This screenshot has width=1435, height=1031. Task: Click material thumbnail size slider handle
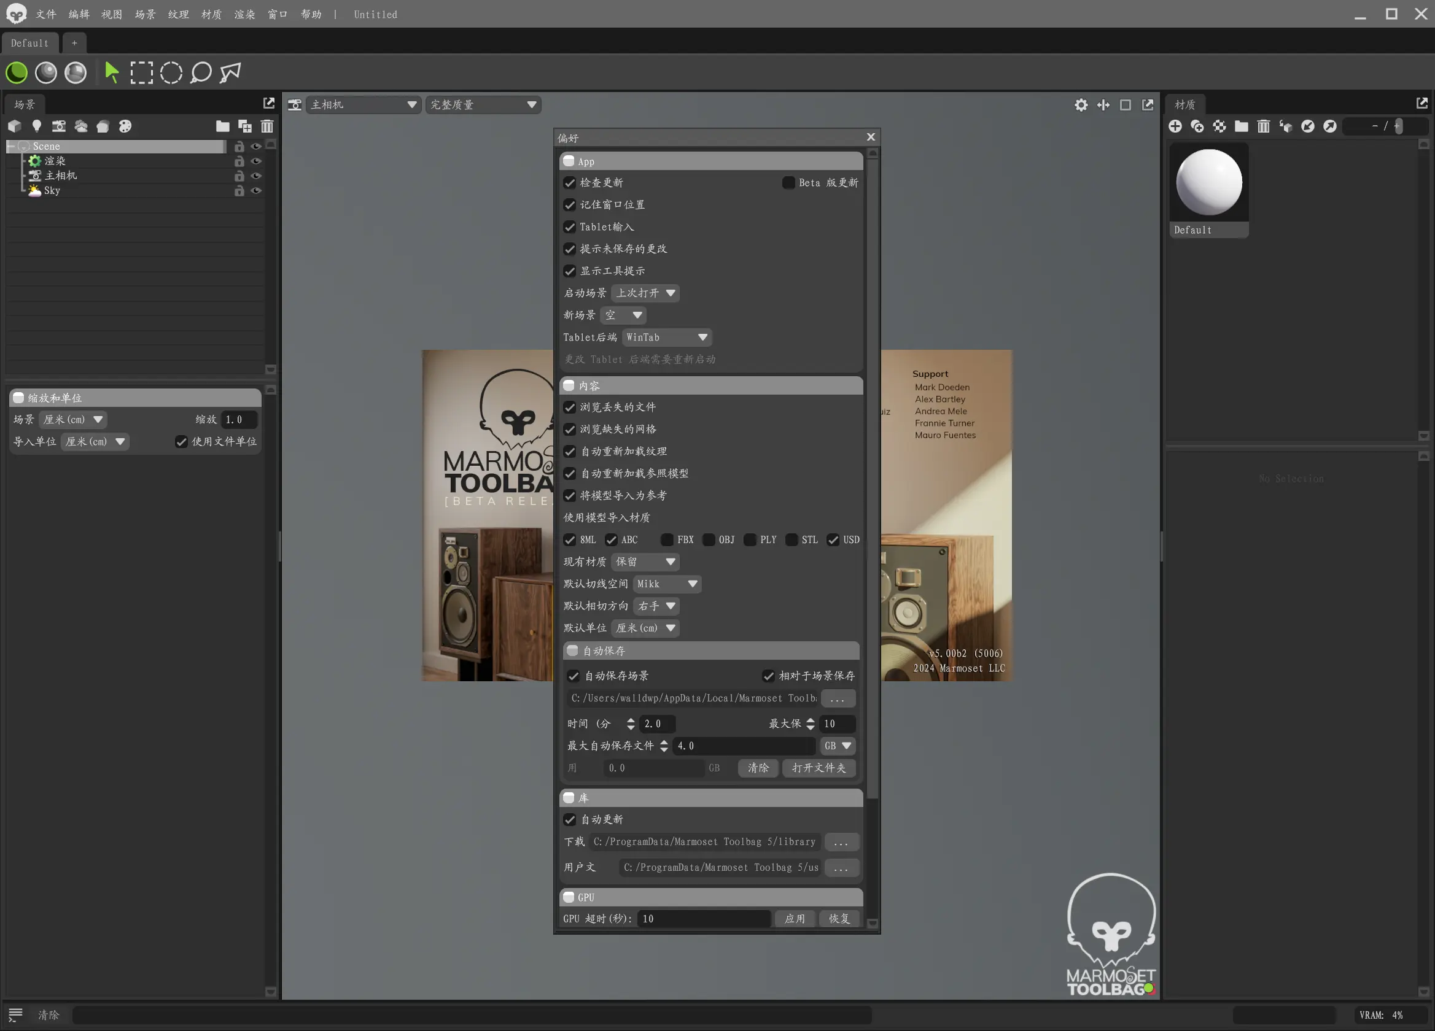[1398, 126]
